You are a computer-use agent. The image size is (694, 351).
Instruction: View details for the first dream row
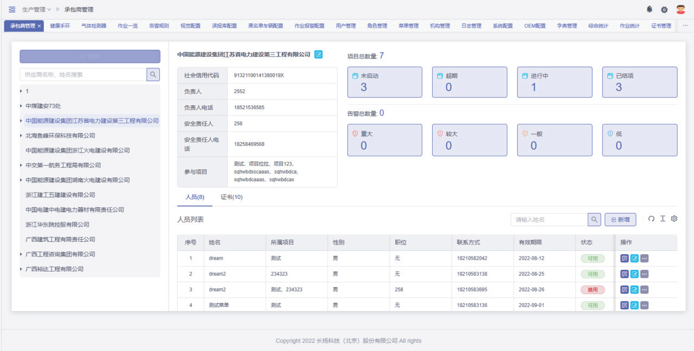[625, 259]
